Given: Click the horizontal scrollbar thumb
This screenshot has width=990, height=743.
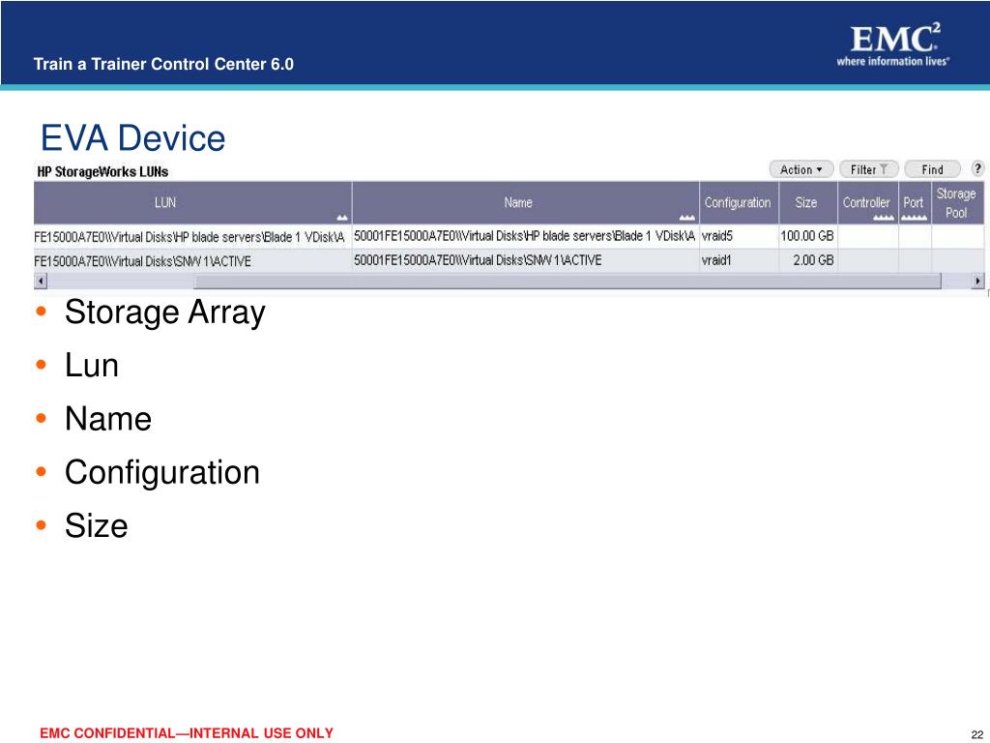Looking at the screenshot, I should [567, 281].
